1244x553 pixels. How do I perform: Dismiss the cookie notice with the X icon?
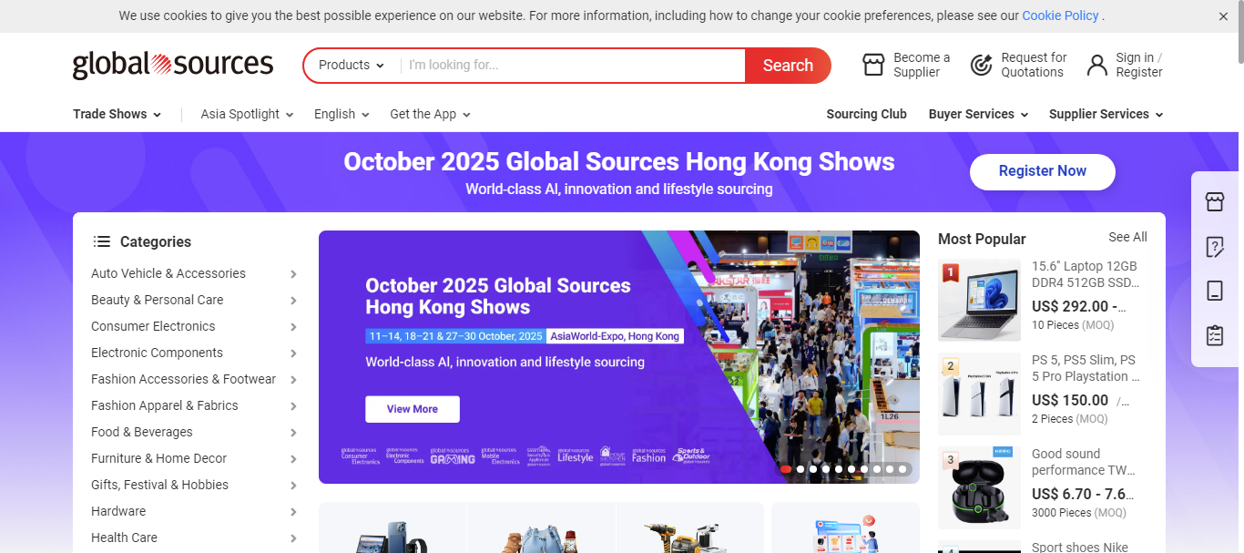[x=1223, y=16]
